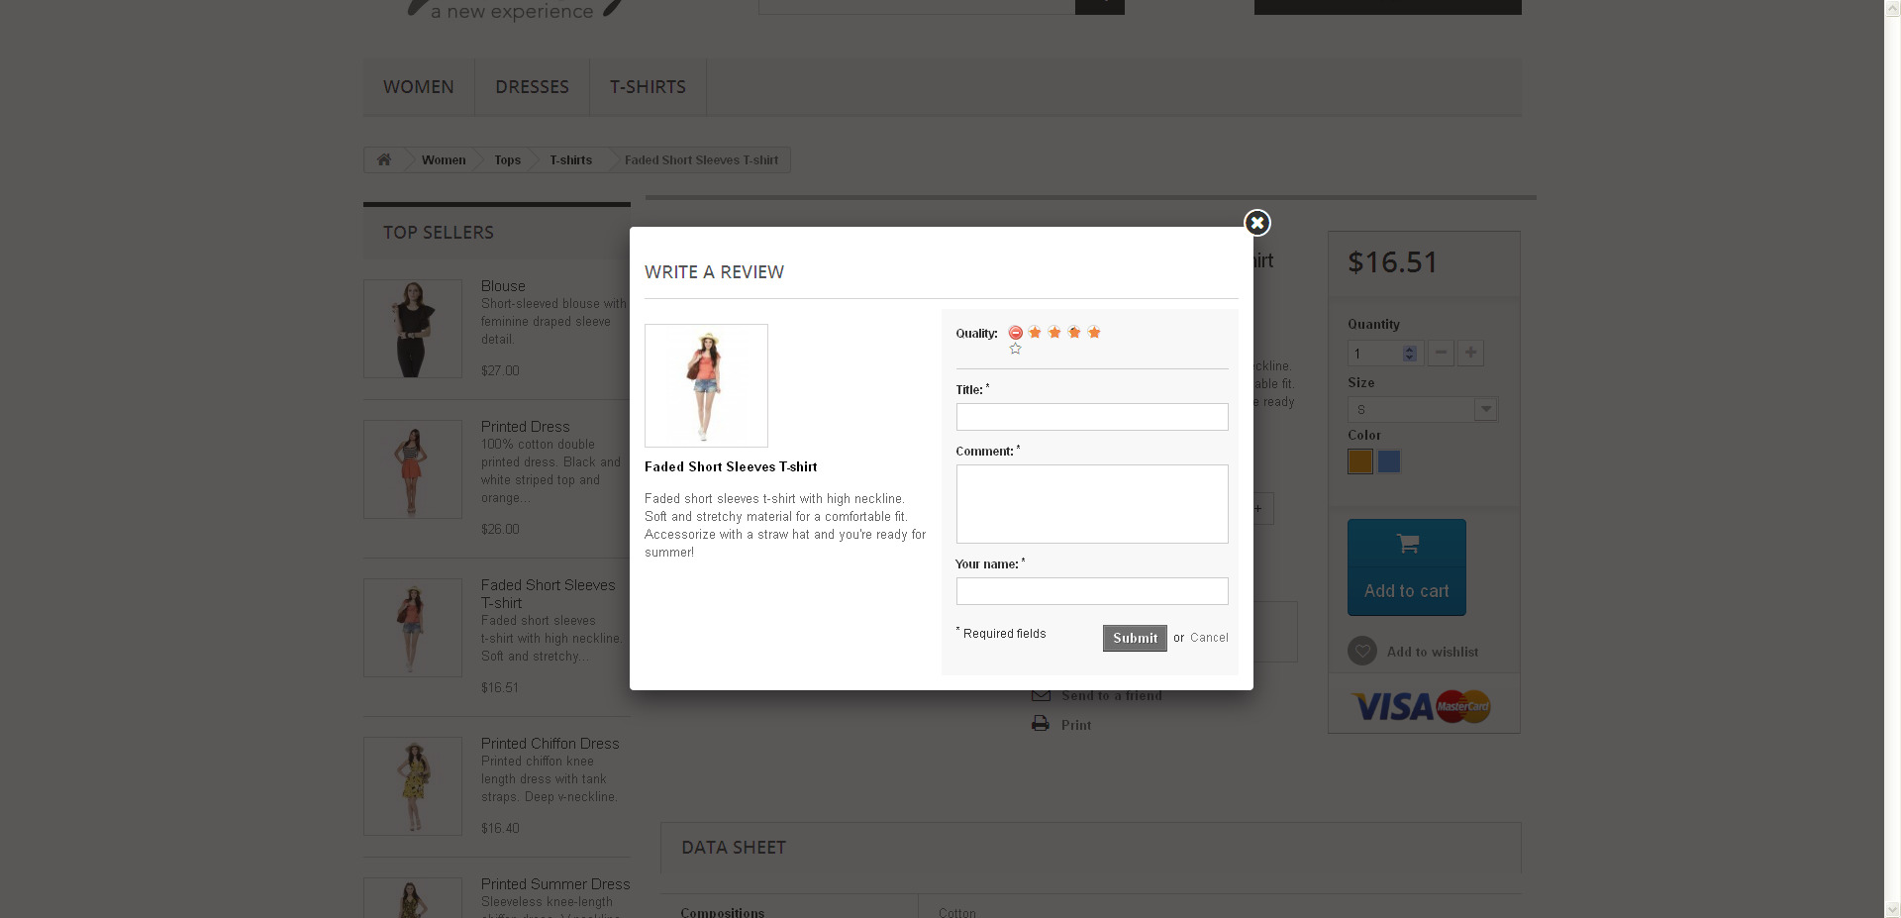Viewport: 1901px width, 918px height.
Task: Click the review Title input field
Action: coord(1092,417)
